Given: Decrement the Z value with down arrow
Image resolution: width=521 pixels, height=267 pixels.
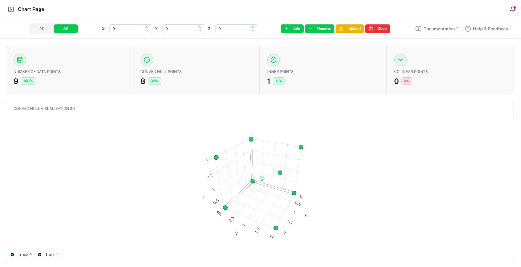Looking at the screenshot, I should pyautogui.click(x=253, y=31).
